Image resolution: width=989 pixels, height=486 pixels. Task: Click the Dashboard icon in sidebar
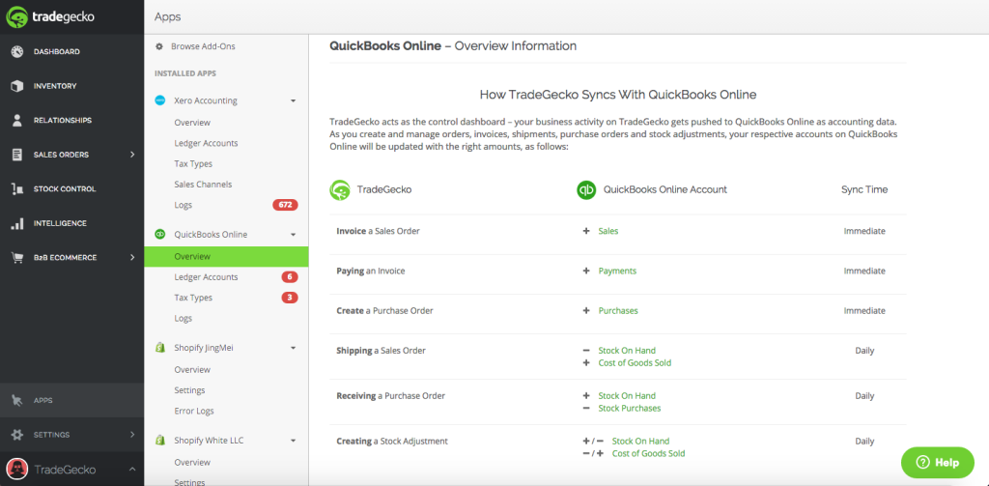coord(17,51)
